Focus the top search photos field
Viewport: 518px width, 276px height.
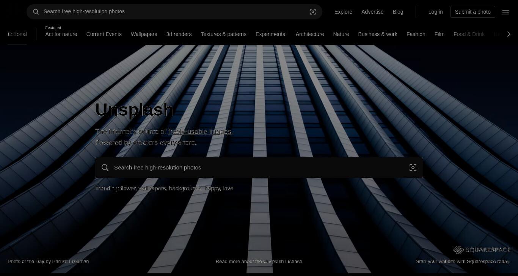(174, 12)
